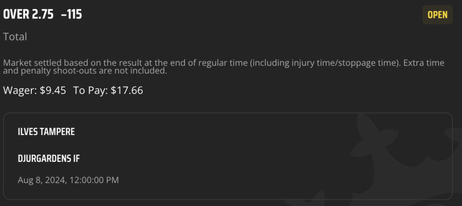The width and height of the screenshot is (462, 206).
Task: Open the ILVES TAMPERE team entry
Action: pos(46,132)
